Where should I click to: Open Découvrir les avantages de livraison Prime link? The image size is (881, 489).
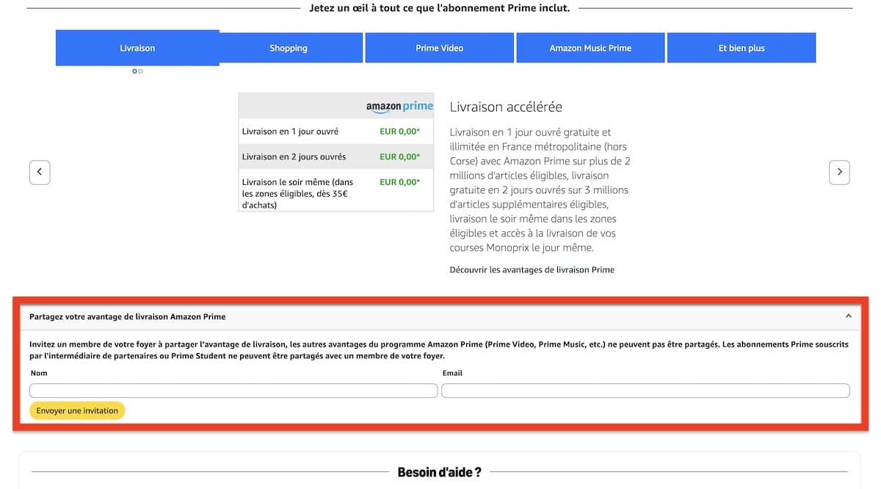coord(532,269)
